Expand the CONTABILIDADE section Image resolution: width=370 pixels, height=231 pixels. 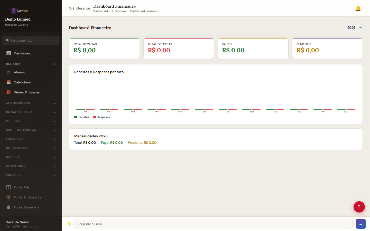(30, 148)
